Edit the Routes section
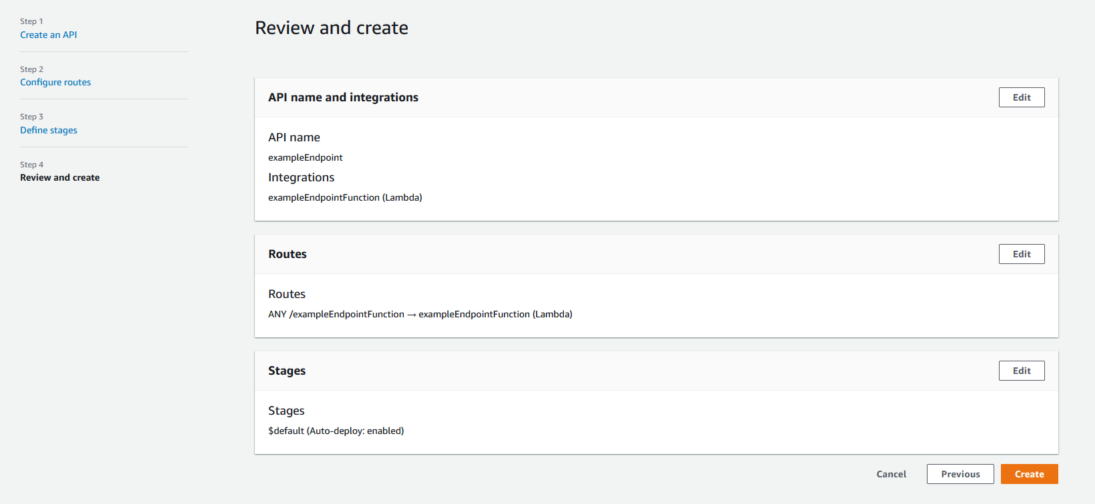 click(x=1022, y=254)
